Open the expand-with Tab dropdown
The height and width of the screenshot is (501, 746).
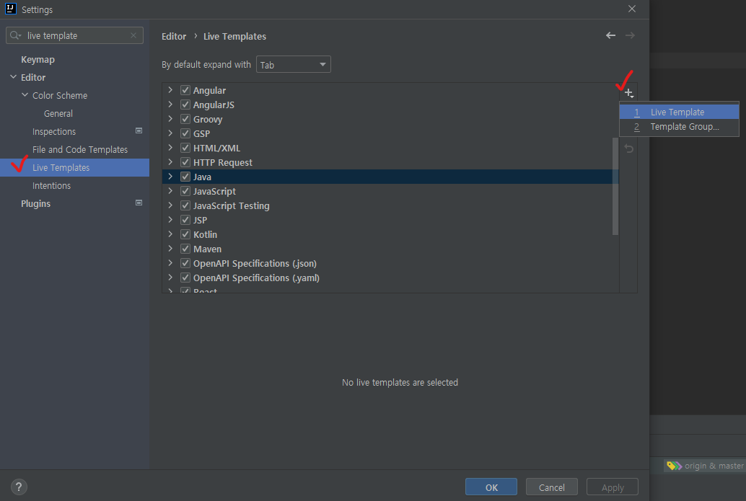pos(294,65)
